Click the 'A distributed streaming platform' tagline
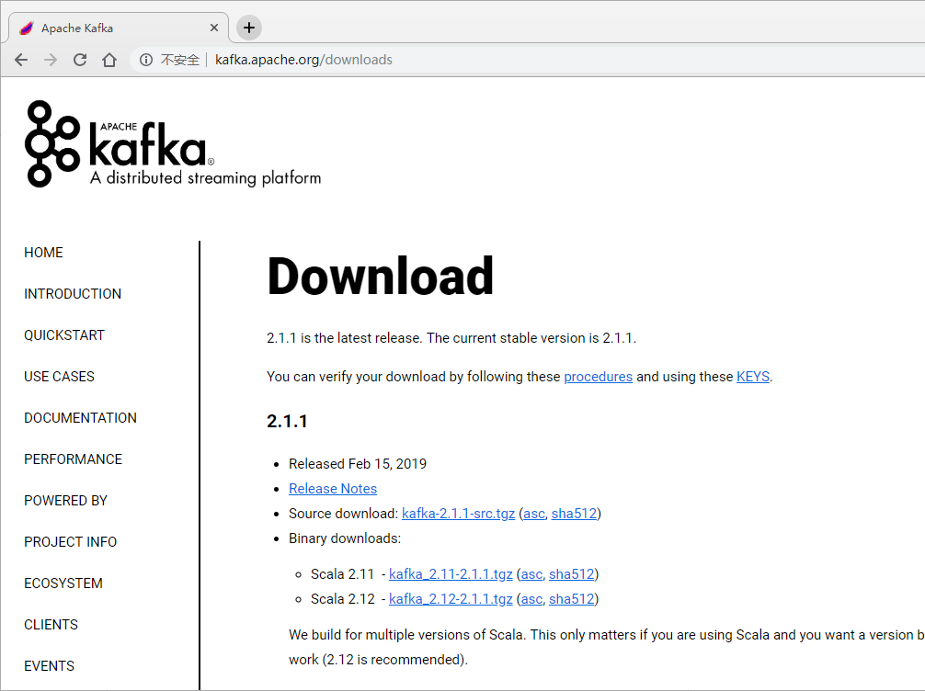The width and height of the screenshot is (925, 691). (x=205, y=177)
